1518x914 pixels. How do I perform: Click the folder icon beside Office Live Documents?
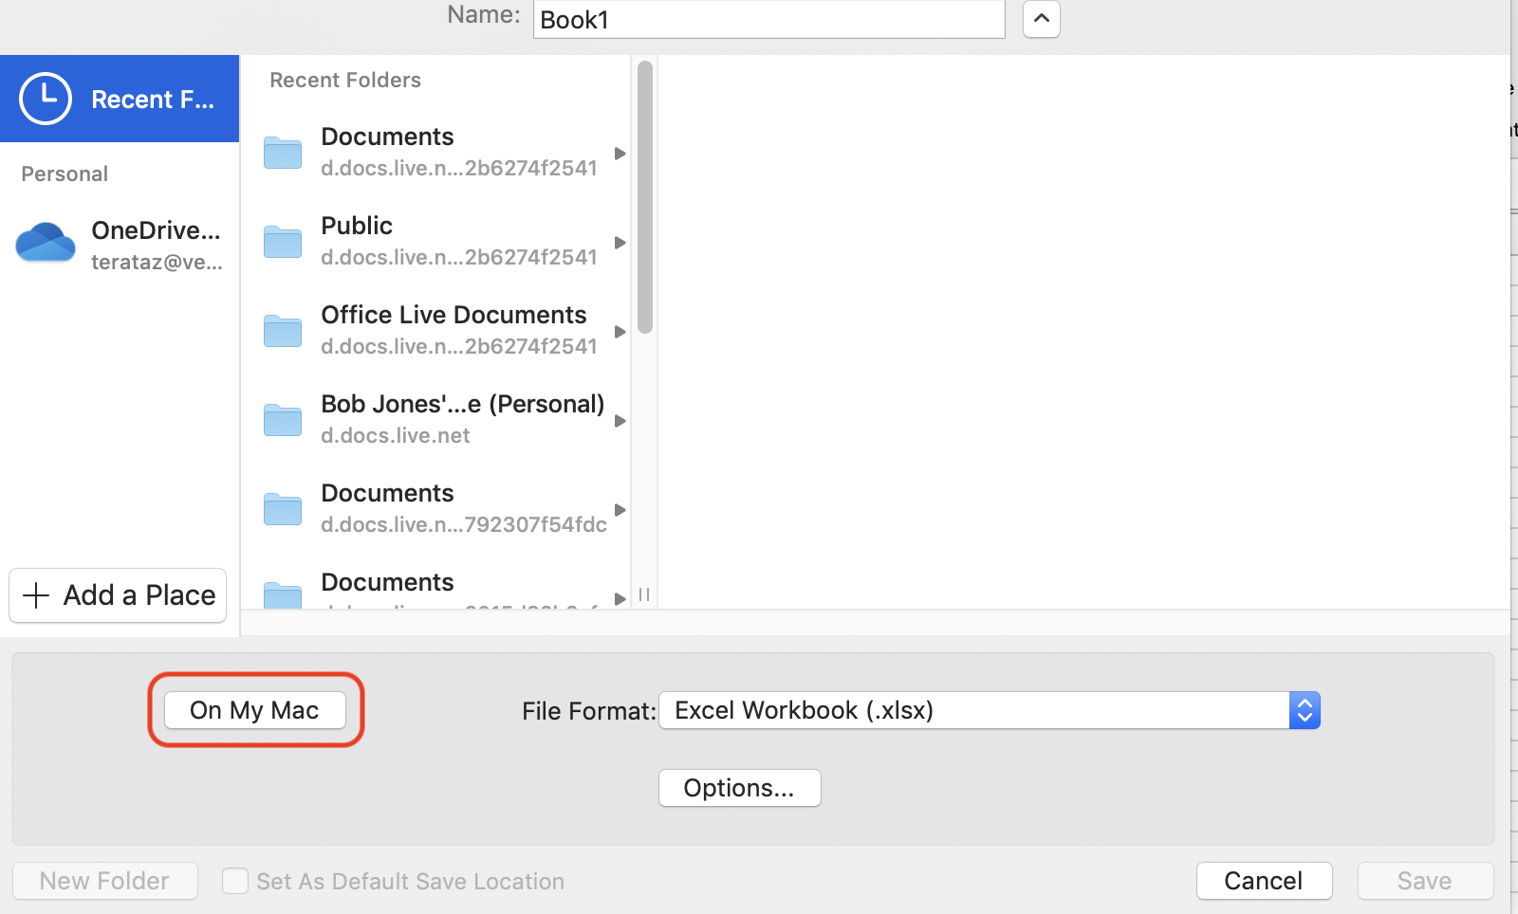pos(283,331)
